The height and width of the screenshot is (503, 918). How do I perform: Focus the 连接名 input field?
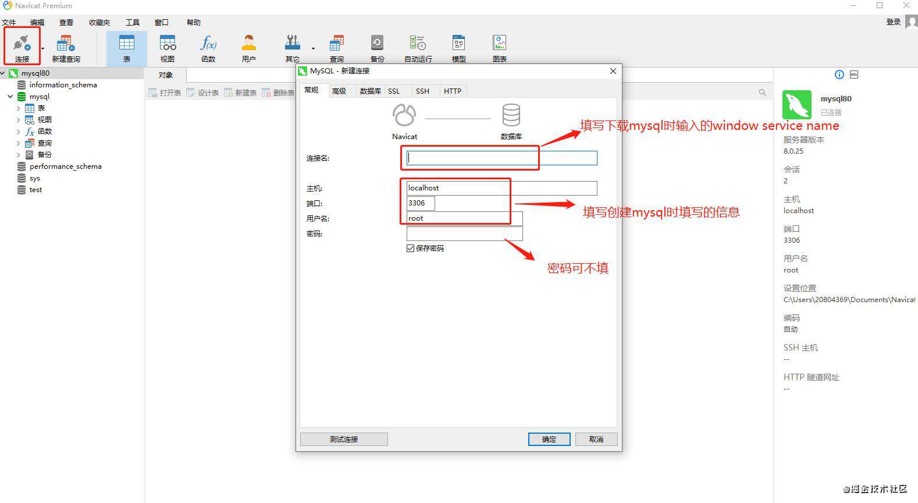click(x=502, y=158)
